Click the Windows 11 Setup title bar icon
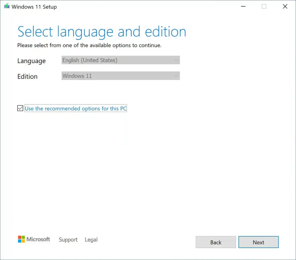The height and width of the screenshot is (260, 296). pyautogui.click(x=7, y=6)
